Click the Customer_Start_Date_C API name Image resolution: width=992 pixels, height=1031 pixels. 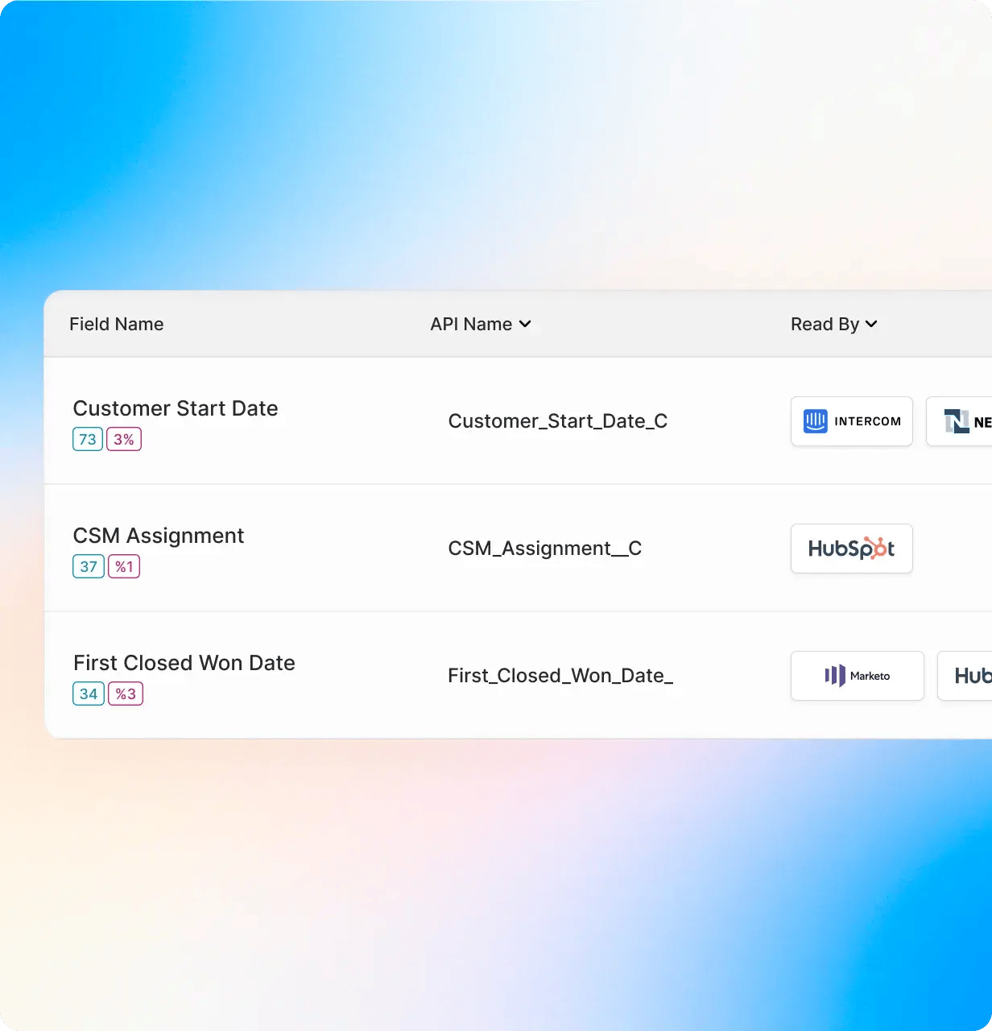(558, 421)
